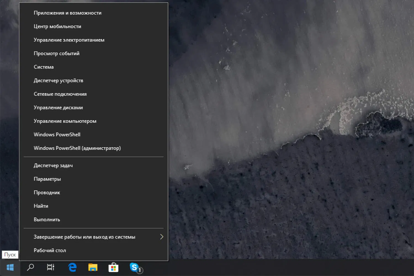The height and width of the screenshot is (276, 414).
Task: Launch 'Windows PowerShell (администратор)'
Action: tap(94, 148)
